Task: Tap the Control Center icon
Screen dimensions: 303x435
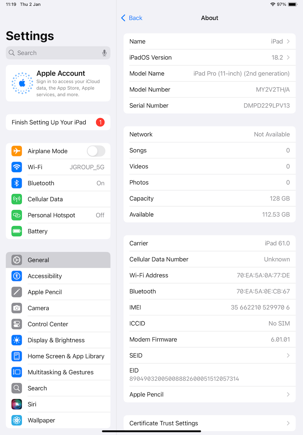Action: point(17,324)
